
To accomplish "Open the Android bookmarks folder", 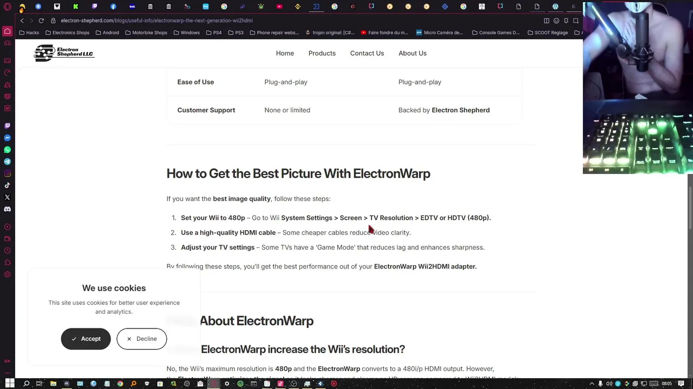I will 107,32.
